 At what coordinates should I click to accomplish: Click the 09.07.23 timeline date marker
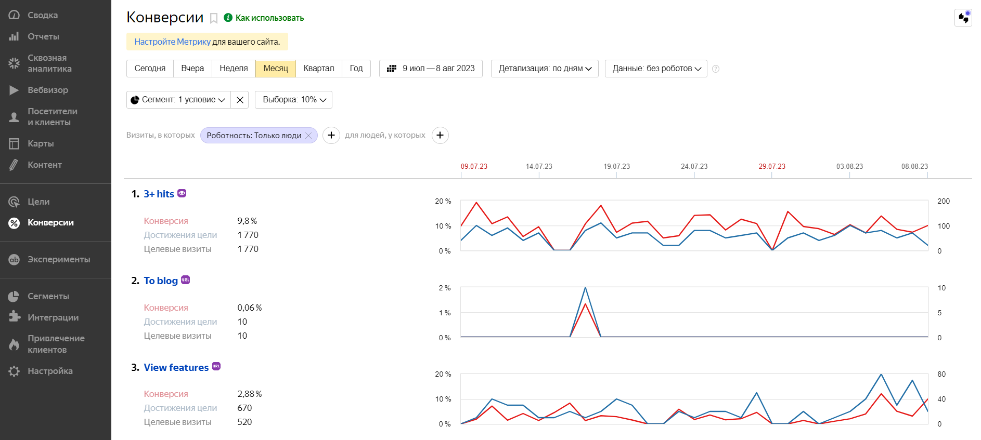coord(474,166)
